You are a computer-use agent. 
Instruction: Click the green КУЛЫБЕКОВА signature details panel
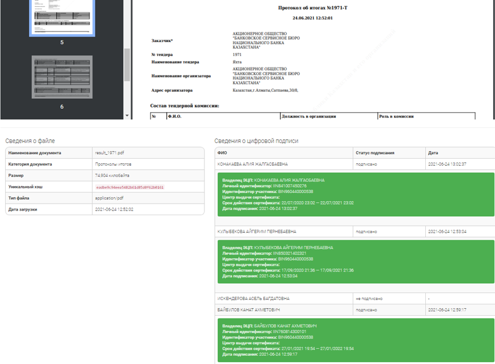click(354, 261)
